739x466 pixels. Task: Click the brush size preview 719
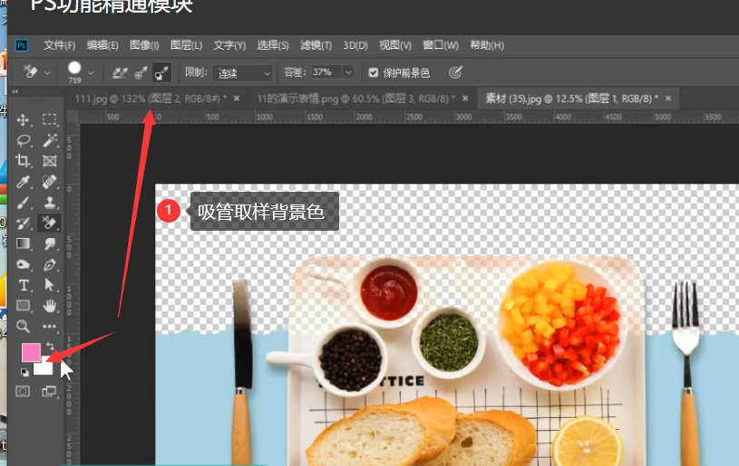74,72
